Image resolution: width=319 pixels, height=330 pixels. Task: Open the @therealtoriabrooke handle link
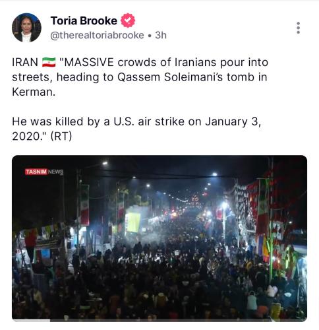click(97, 35)
